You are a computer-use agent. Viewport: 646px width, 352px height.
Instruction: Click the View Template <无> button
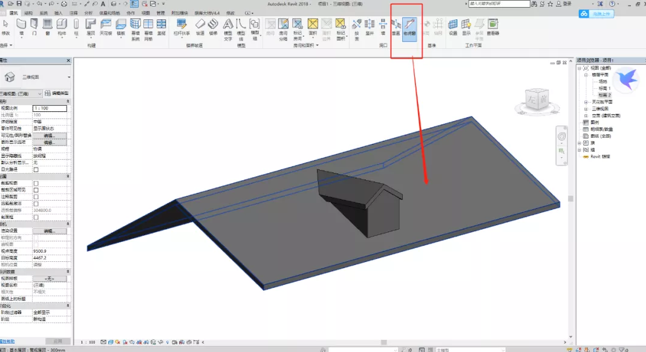50,279
